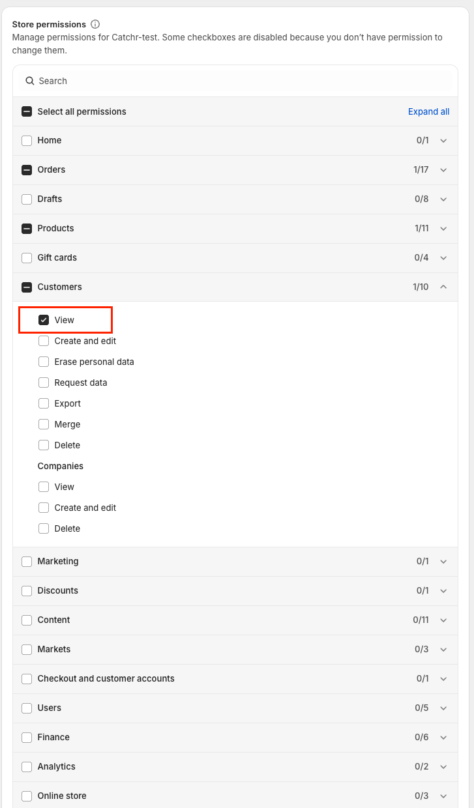Image resolution: width=474 pixels, height=808 pixels.
Task: Click the search magnifier icon
Action: (x=29, y=81)
